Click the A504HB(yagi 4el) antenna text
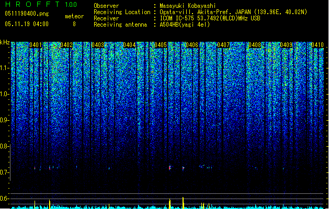The height and width of the screenshot is (209, 329). pos(185,25)
